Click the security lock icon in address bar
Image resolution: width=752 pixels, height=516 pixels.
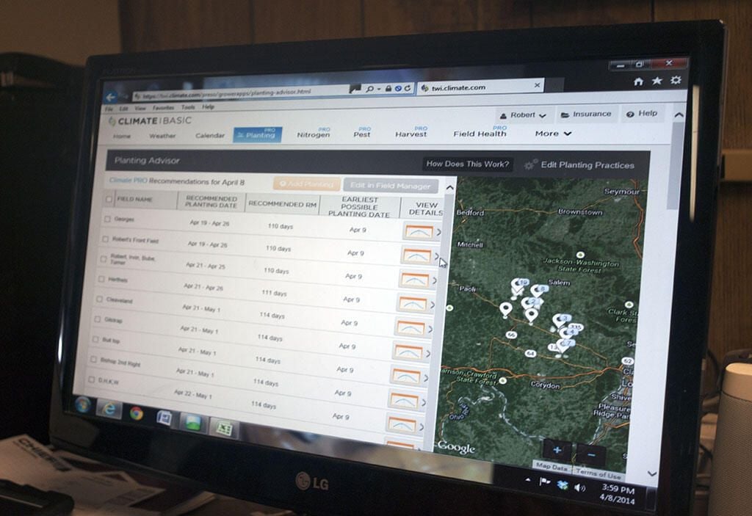(388, 89)
